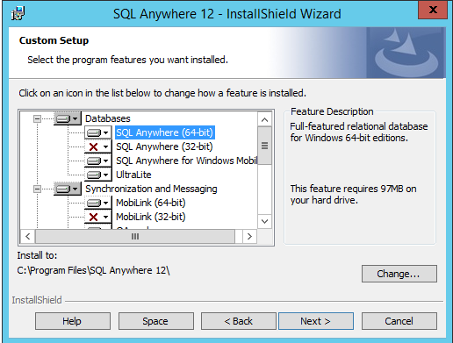Collapse the Databases tree node
The image size is (453, 343).
37,118
